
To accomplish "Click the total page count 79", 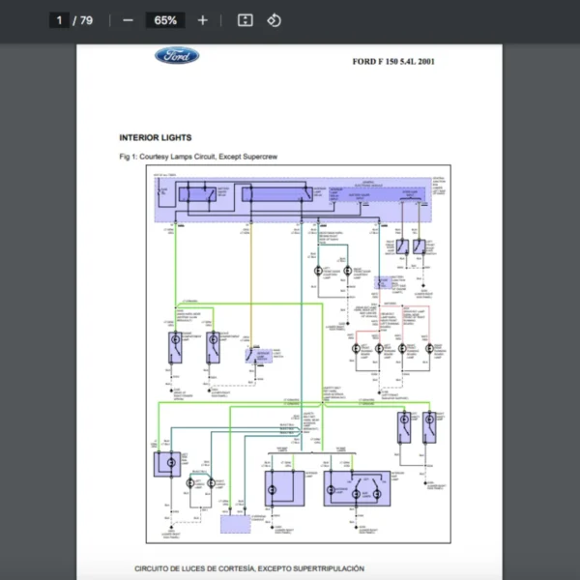I will tap(87, 20).
